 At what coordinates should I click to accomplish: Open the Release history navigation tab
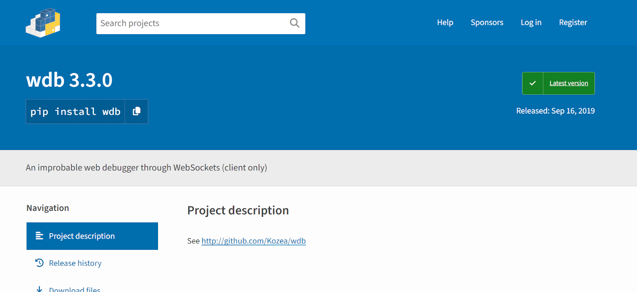point(92,263)
